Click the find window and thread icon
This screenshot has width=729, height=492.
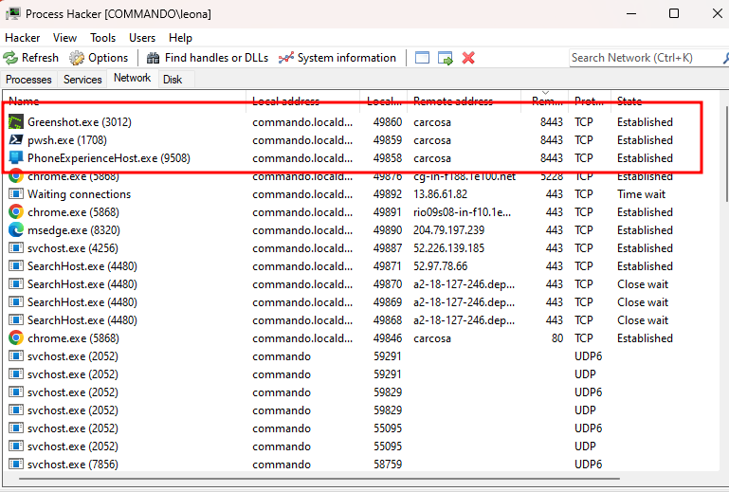coord(446,58)
